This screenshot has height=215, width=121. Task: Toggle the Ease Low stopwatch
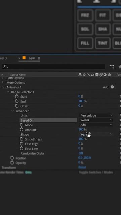click(x=22, y=148)
